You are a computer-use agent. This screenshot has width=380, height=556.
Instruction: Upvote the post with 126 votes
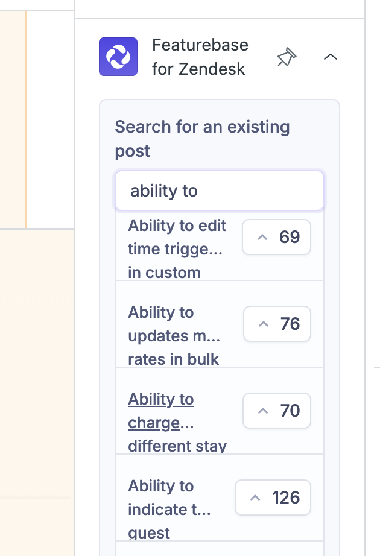(x=273, y=498)
